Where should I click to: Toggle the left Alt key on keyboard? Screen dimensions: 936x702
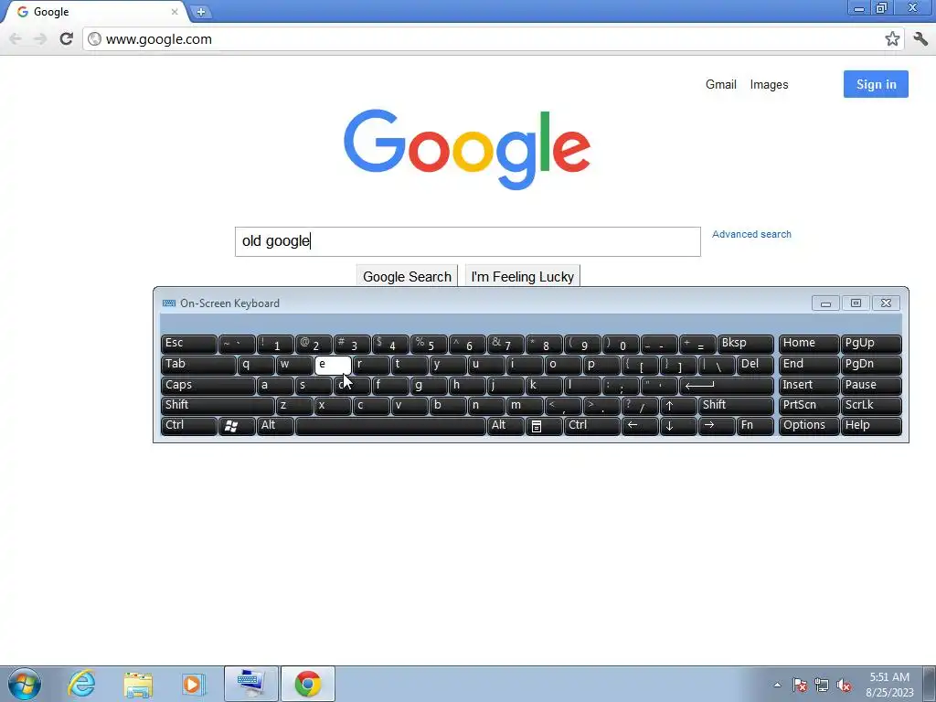tap(275, 426)
